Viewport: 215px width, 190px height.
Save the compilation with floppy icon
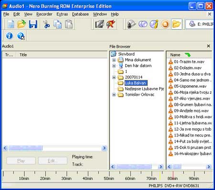[33, 24]
